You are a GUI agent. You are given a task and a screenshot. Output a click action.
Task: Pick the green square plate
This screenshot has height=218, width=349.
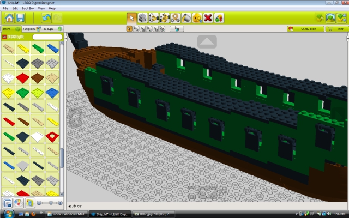point(23,92)
